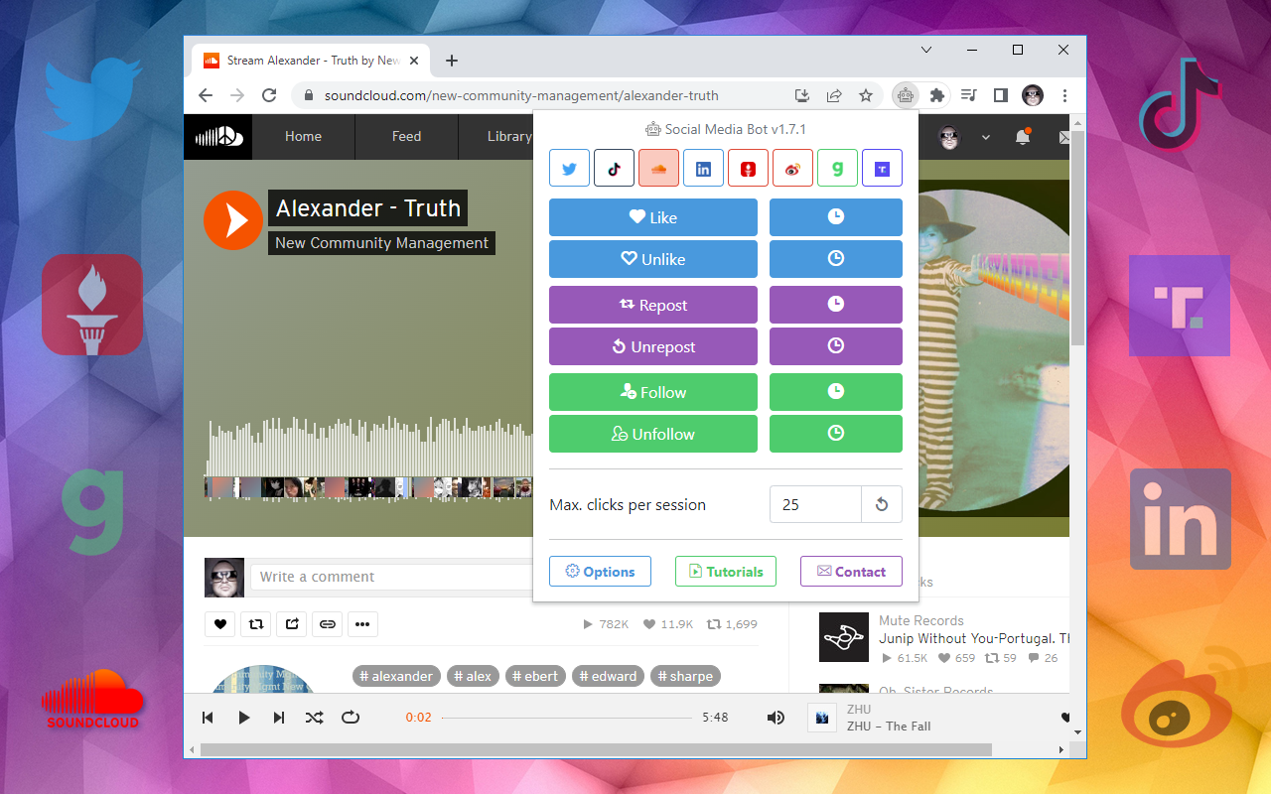Share the track using the share icon
The image size is (1271, 794).
coord(291,624)
